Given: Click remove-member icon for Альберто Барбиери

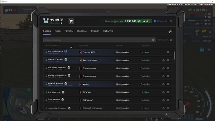Looking at the screenshot, I should click(x=164, y=76).
